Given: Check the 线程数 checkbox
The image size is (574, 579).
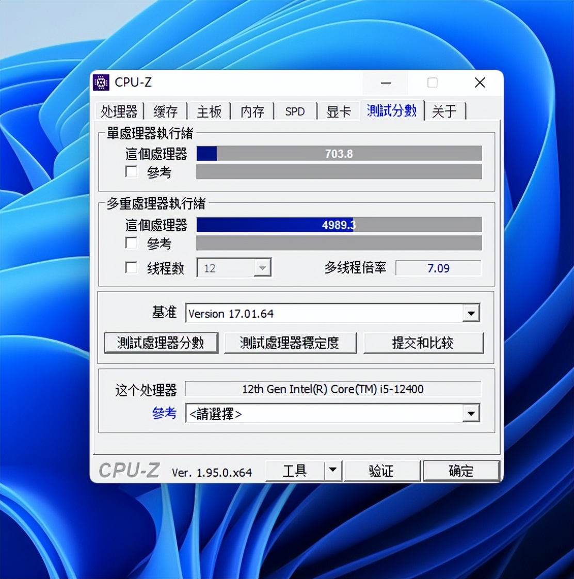Looking at the screenshot, I should 131,268.
